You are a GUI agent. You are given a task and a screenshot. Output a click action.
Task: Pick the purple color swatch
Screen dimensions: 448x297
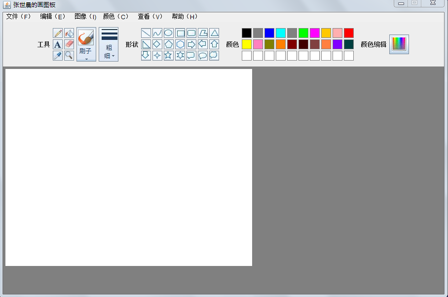pyautogui.click(x=337, y=44)
